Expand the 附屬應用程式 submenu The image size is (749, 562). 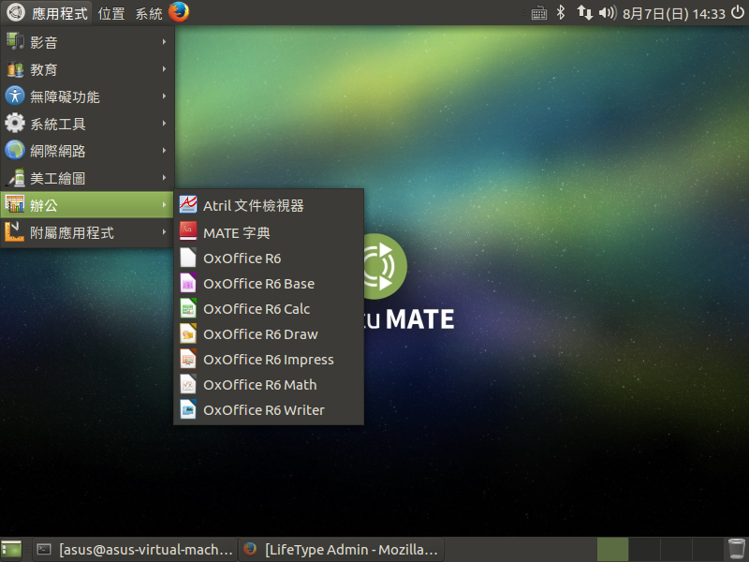87,232
